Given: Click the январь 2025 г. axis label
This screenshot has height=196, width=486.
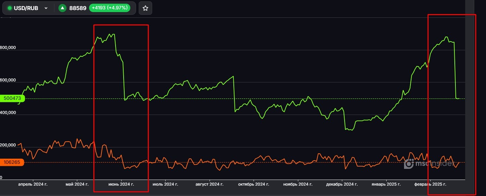Looking at the screenshot, I should (386, 184).
